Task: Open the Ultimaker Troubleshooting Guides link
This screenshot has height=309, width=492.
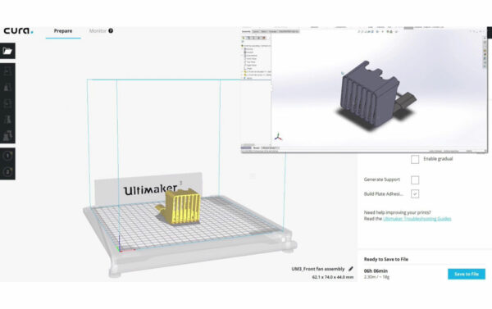Action: [417, 219]
